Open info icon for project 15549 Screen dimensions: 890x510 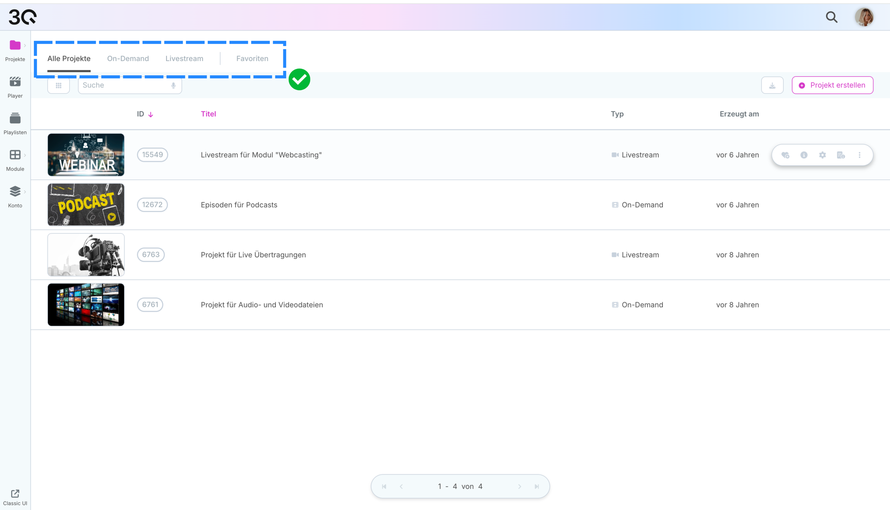804,155
